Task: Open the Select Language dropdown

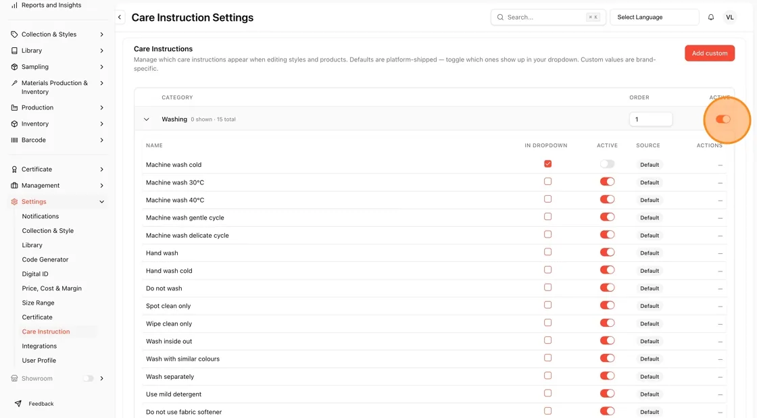Action: click(654, 18)
